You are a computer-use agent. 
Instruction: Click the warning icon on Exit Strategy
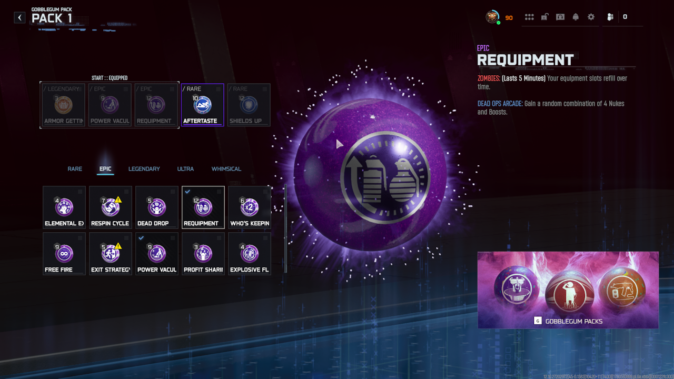point(118,246)
